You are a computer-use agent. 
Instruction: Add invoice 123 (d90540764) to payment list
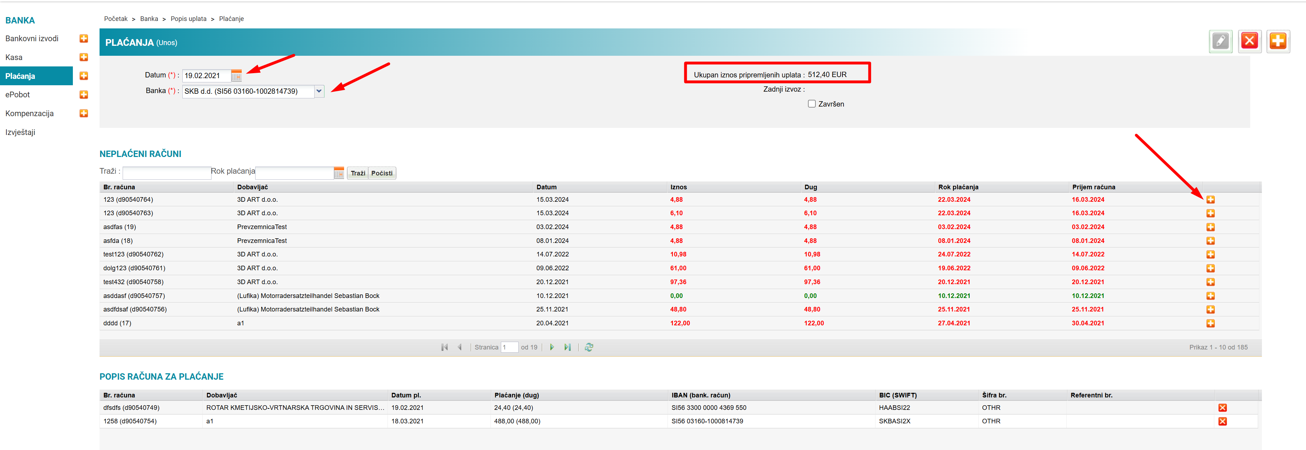(x=1210, y=200)
